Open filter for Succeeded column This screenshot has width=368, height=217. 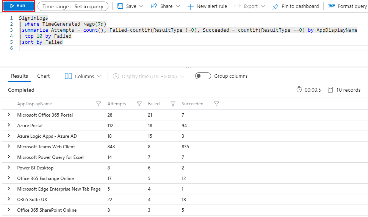[216, 104]
